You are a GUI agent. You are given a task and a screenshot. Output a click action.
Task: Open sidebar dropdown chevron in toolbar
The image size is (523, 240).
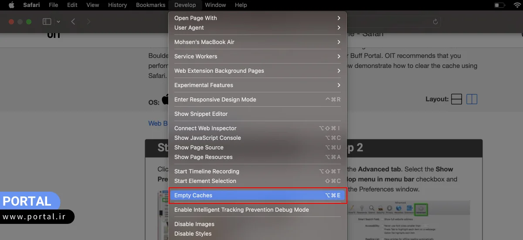coord(58,22)
